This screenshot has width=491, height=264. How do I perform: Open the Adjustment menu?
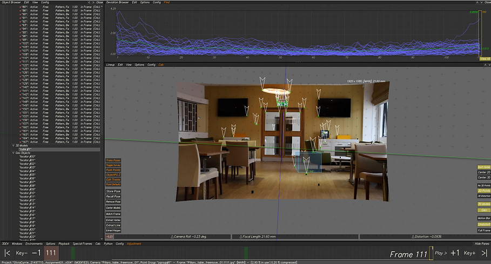pyautogui.click(x=134, y=243)
